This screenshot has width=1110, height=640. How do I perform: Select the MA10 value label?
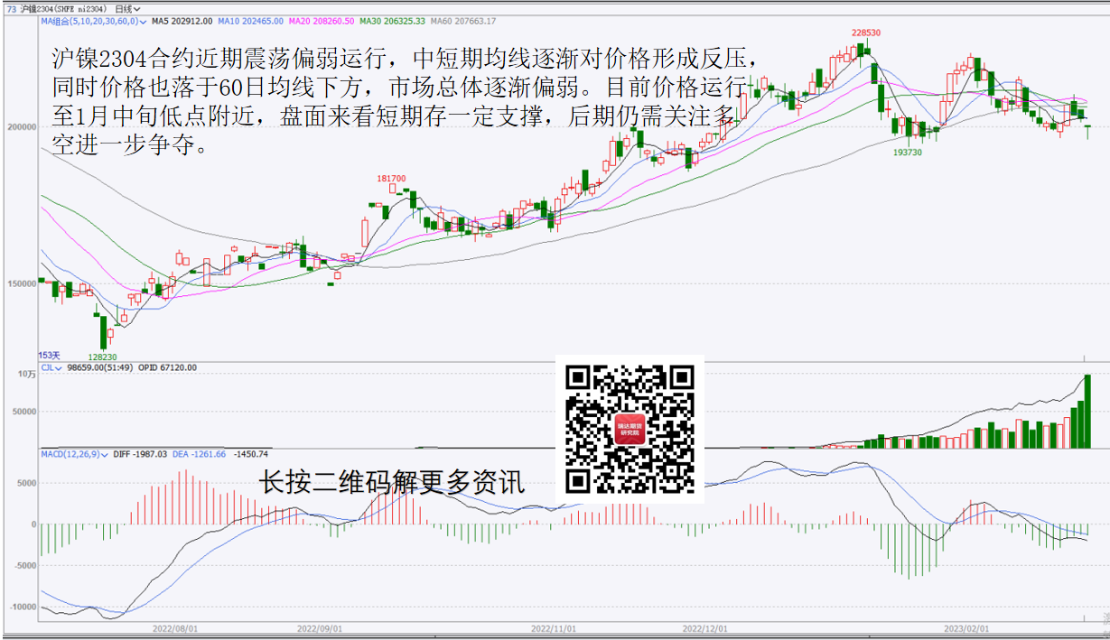(x=251, y=21)
